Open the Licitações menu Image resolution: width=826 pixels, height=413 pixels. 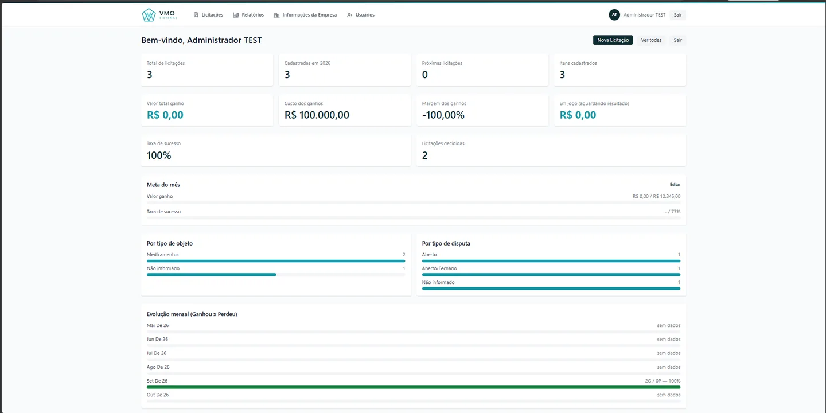click(x=209, y=15)
